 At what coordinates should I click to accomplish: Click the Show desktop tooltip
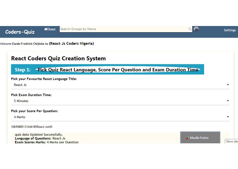pyautogui.click(x=231, y=141)
